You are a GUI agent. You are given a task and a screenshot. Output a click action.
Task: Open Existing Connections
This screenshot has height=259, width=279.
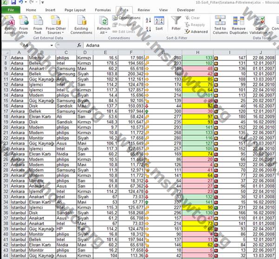[x=81, y=25]
